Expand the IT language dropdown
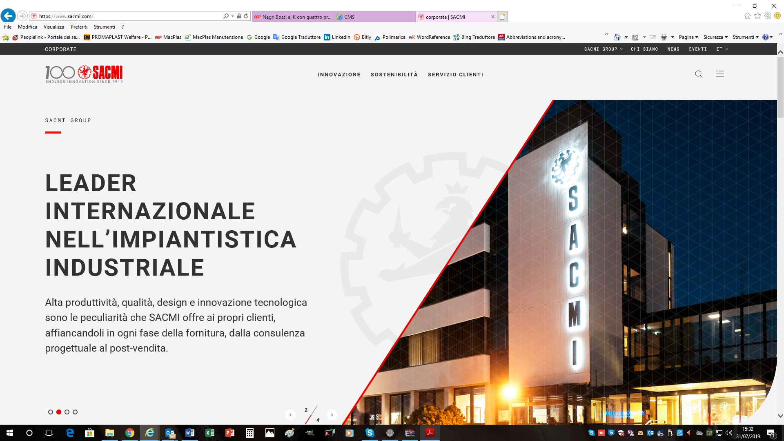Image resolution: width=784 pixels, height=441 pixels. tap(722, 49)
